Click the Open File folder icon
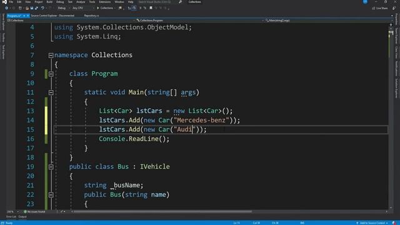This screenshot has width=400, height=225. pyautogui.click(x=27, y=8)
